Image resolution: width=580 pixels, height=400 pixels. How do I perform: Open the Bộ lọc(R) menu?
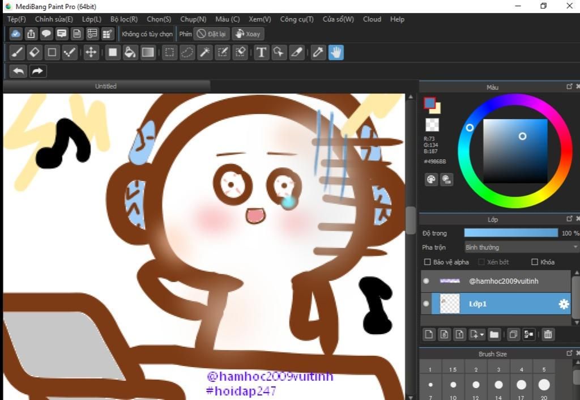click(124, 19)
